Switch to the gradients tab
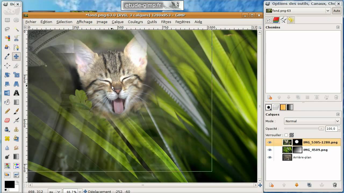 [290, 107]
